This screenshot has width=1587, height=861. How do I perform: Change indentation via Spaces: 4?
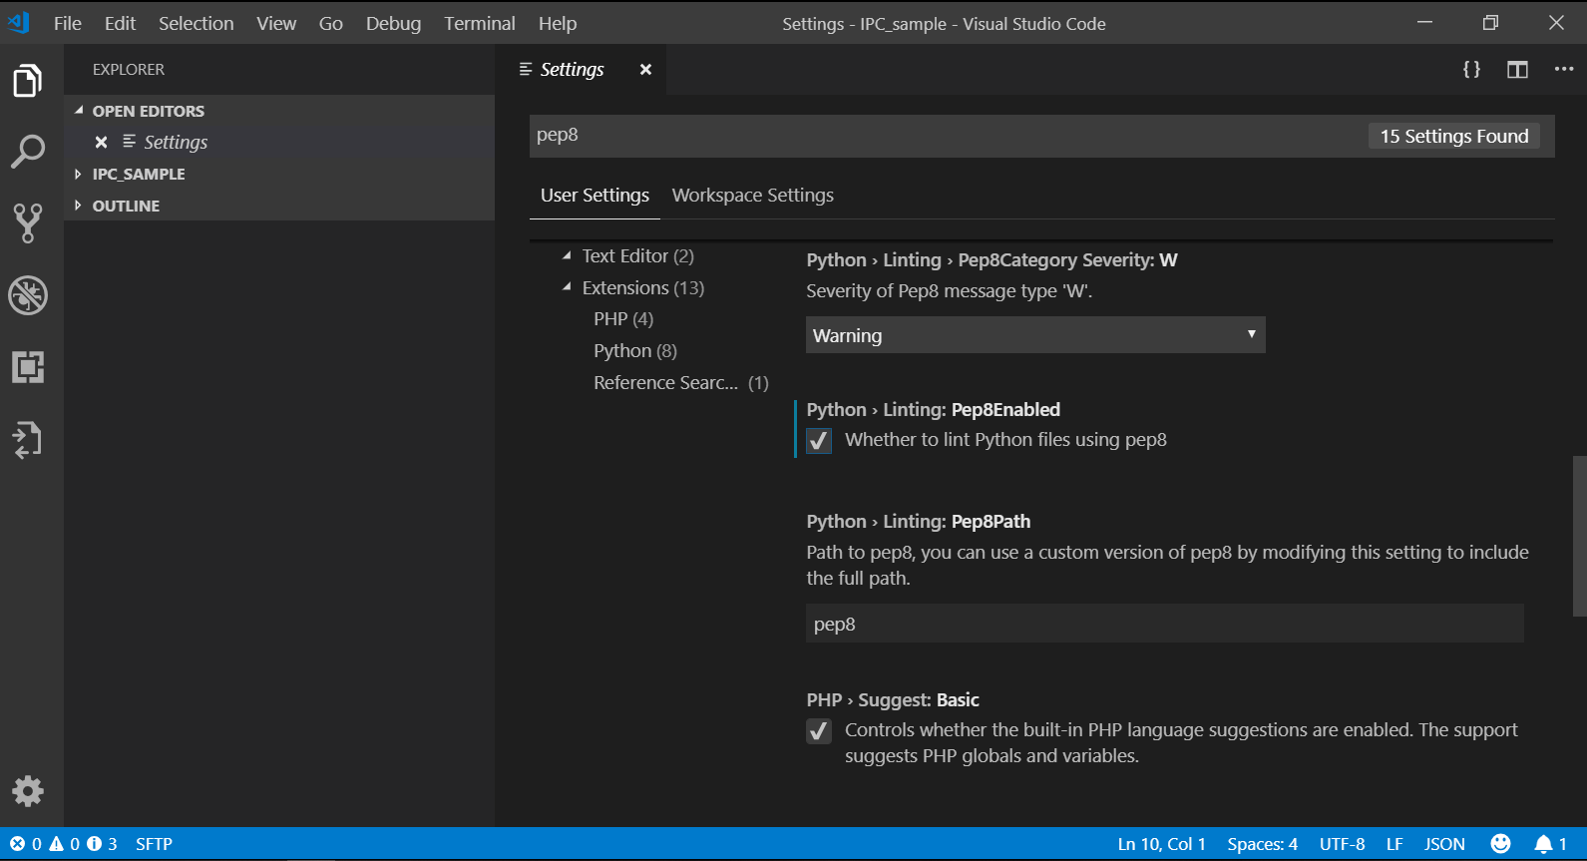[x=1262, y=844]
